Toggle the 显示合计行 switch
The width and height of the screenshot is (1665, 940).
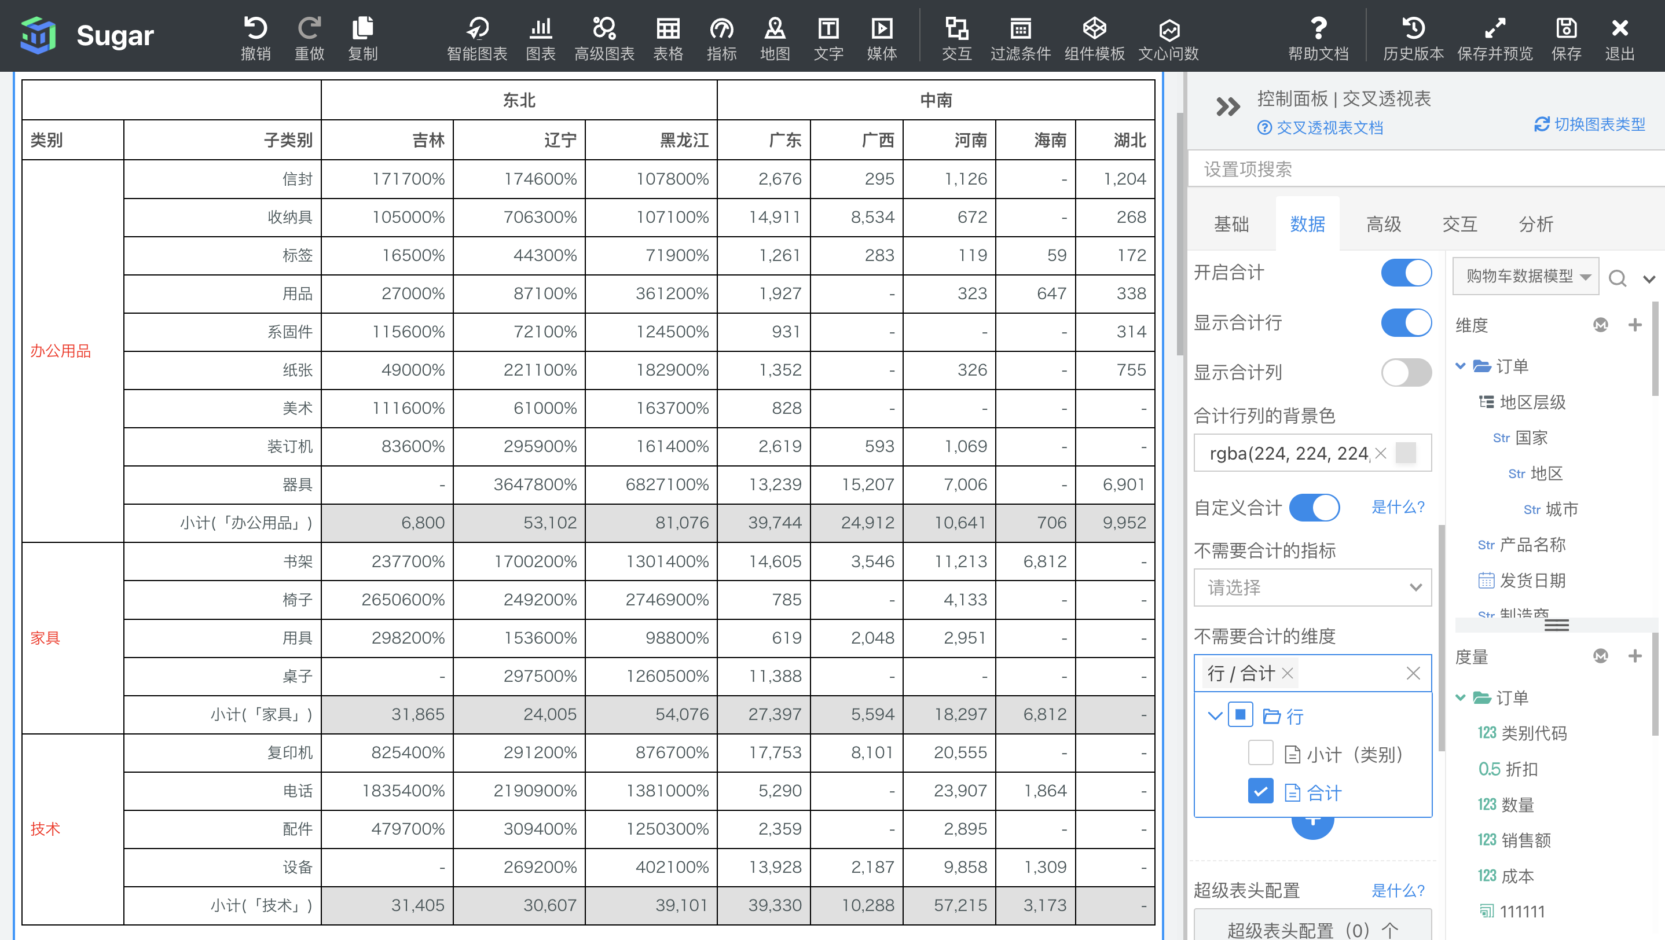click(1406, 322)
